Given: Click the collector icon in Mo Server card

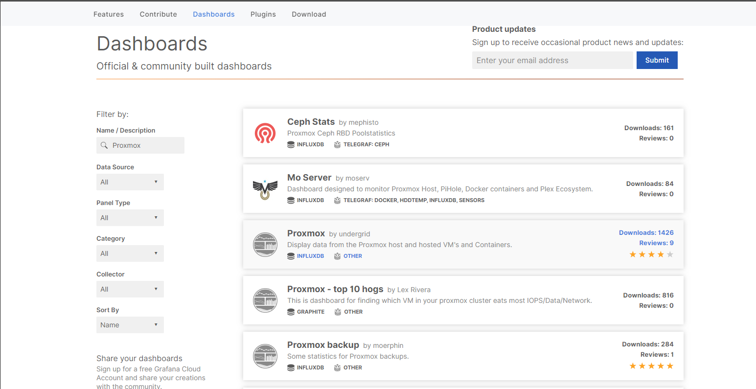Looking at the screenshot, I should tap(337, 200).
